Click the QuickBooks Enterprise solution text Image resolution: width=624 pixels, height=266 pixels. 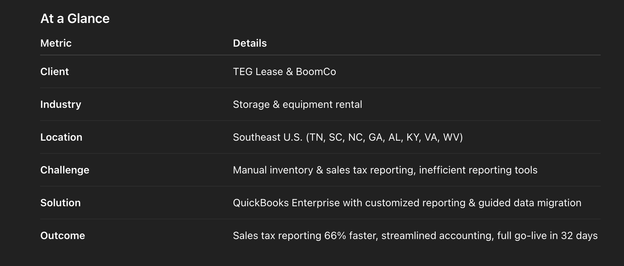click(x=407, y=203)
